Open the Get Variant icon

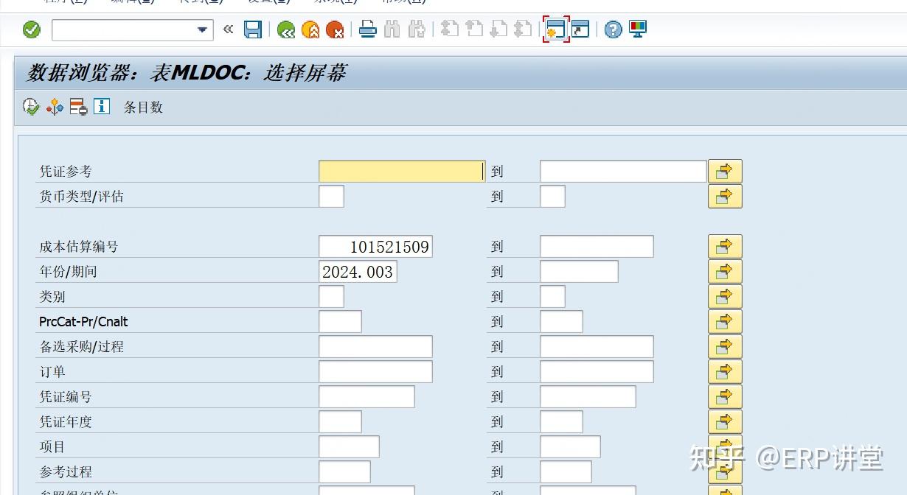pyautogui.click(x=54, y=107)
